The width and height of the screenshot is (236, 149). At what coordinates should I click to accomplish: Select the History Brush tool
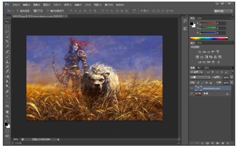tap(7, 66)
